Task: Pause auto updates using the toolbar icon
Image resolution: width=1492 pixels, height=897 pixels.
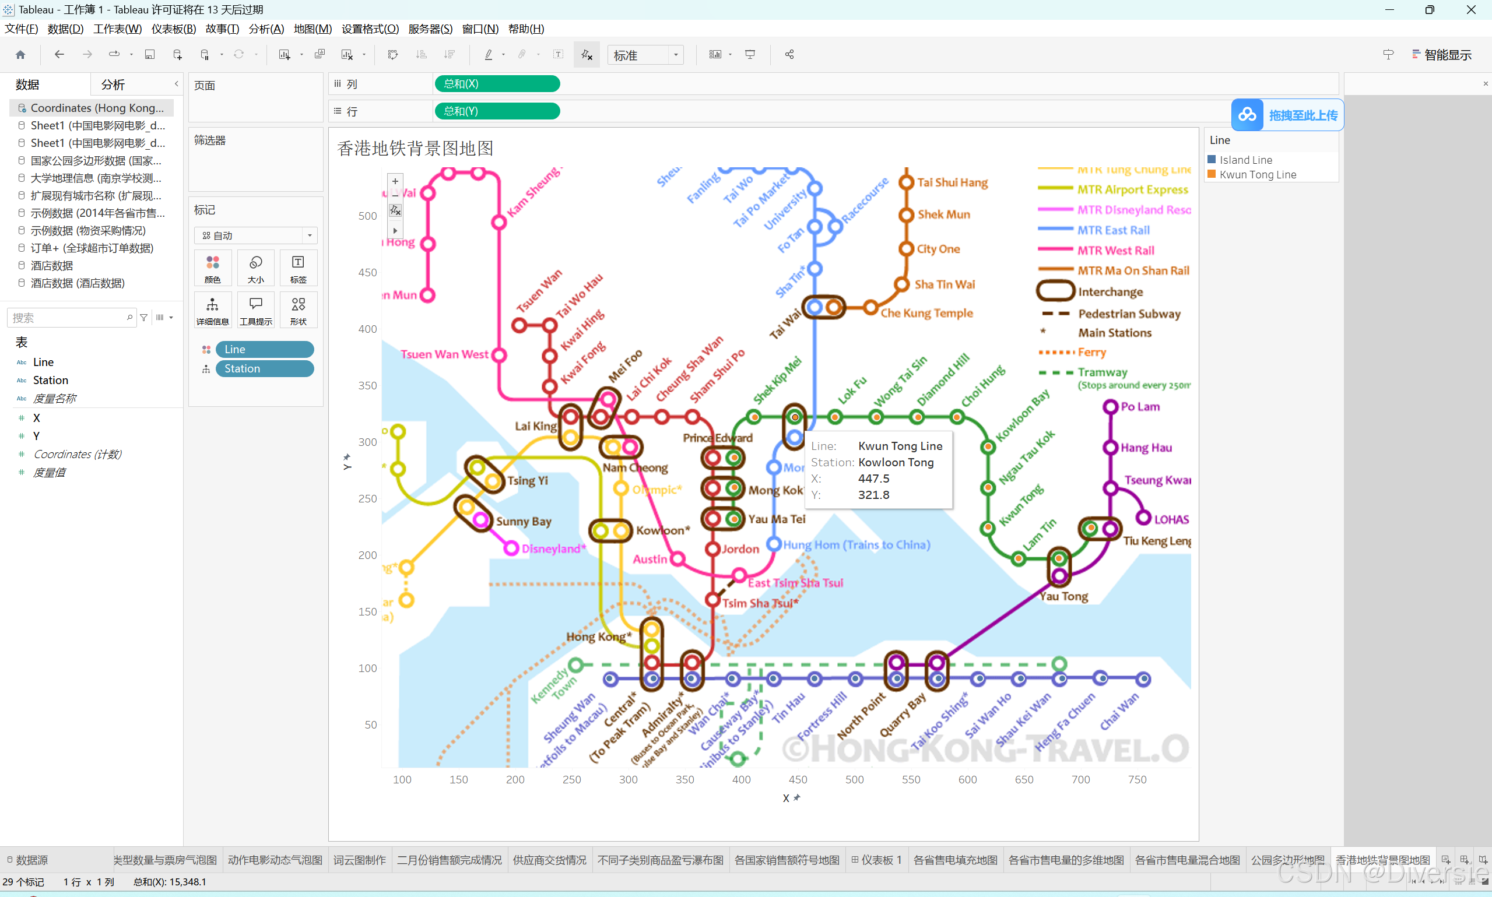Action: (x=205, y=54)
